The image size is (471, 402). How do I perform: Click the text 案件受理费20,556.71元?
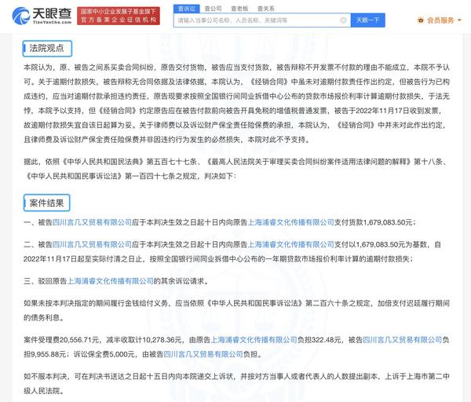pyautogui.click(x=61, y=340)
